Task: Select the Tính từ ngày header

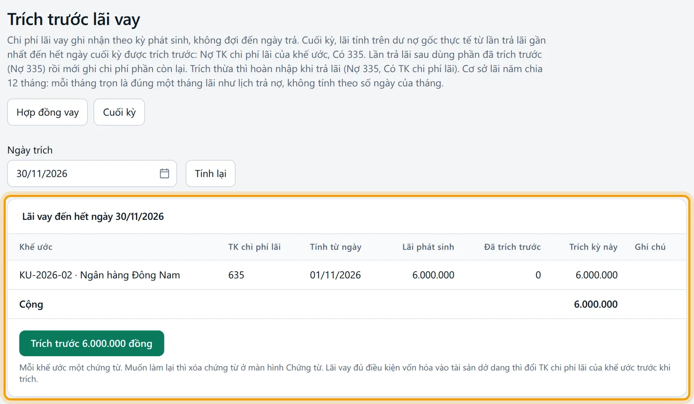Action: click(335, 247)
